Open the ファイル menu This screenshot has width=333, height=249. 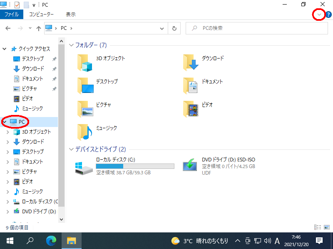coord(11,15)
